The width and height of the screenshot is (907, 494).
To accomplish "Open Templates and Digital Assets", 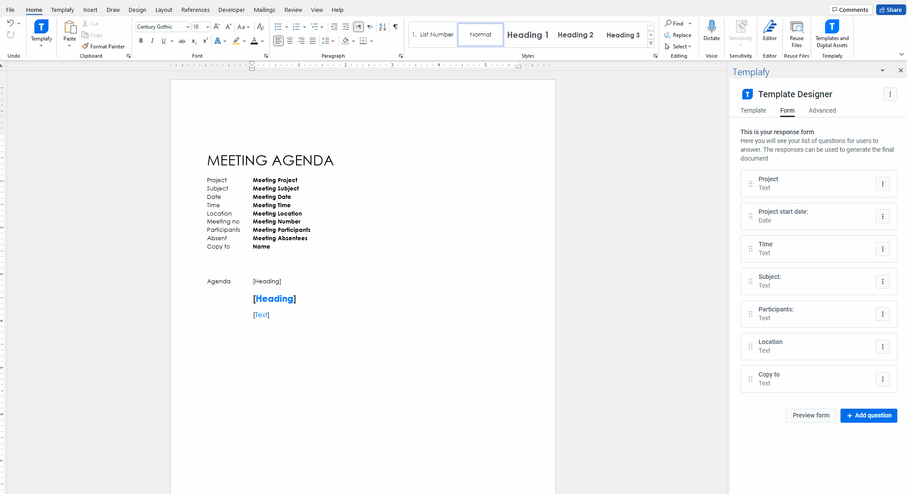I will tap(831, 34).
